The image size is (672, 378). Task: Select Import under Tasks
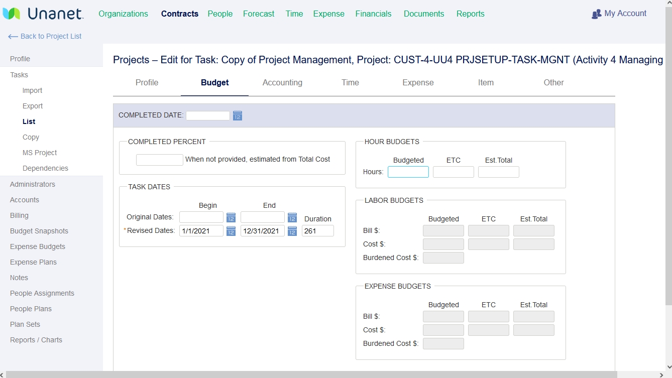[32, 90]
